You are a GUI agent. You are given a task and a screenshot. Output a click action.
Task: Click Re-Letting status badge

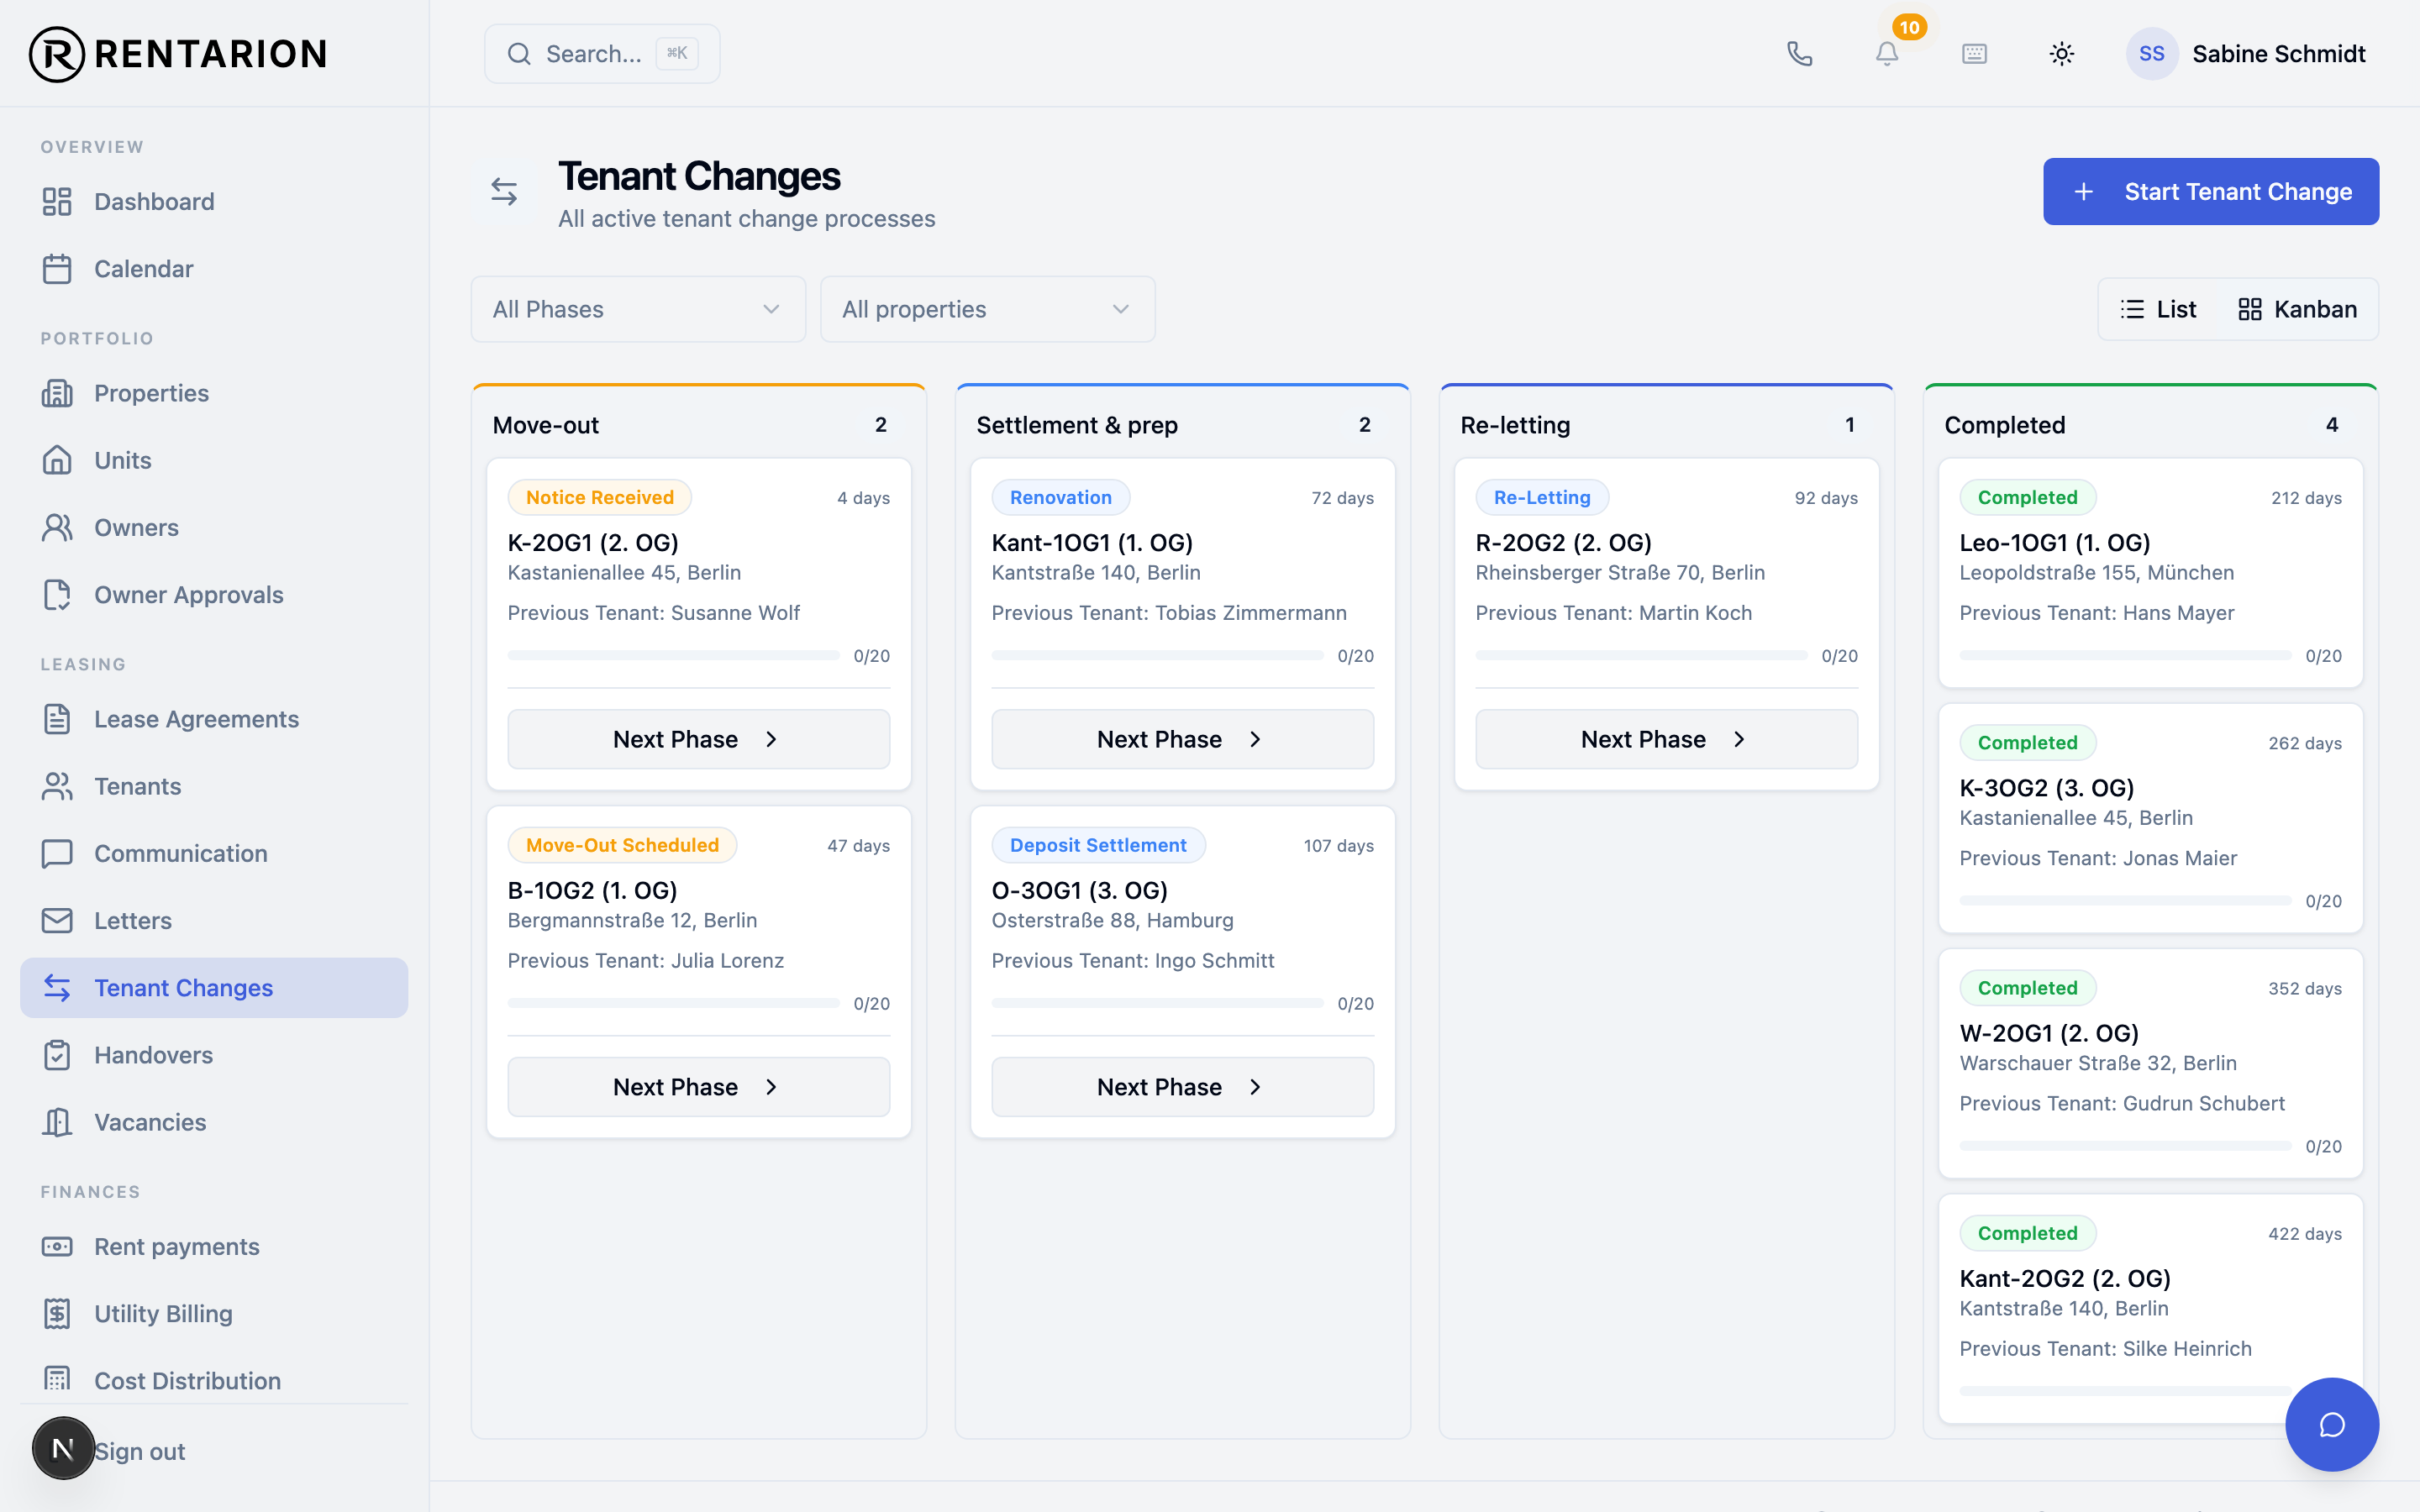(x=1542, y=497)
